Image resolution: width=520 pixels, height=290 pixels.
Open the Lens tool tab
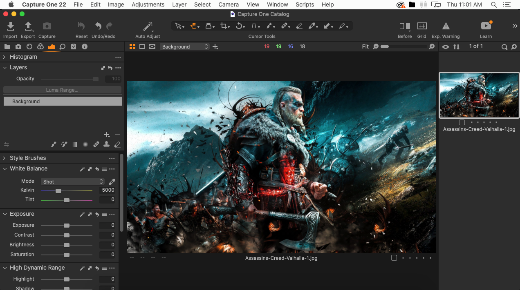point(29,46)
